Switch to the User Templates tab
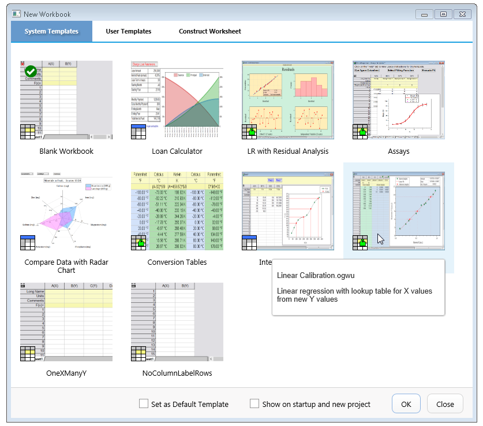This screenshot has width=483, height=426. pyautogui.click(x=129, y=31)
